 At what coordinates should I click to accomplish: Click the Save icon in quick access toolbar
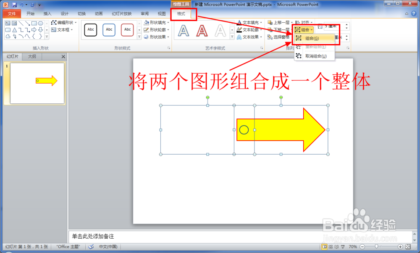(x=14, y=5)
